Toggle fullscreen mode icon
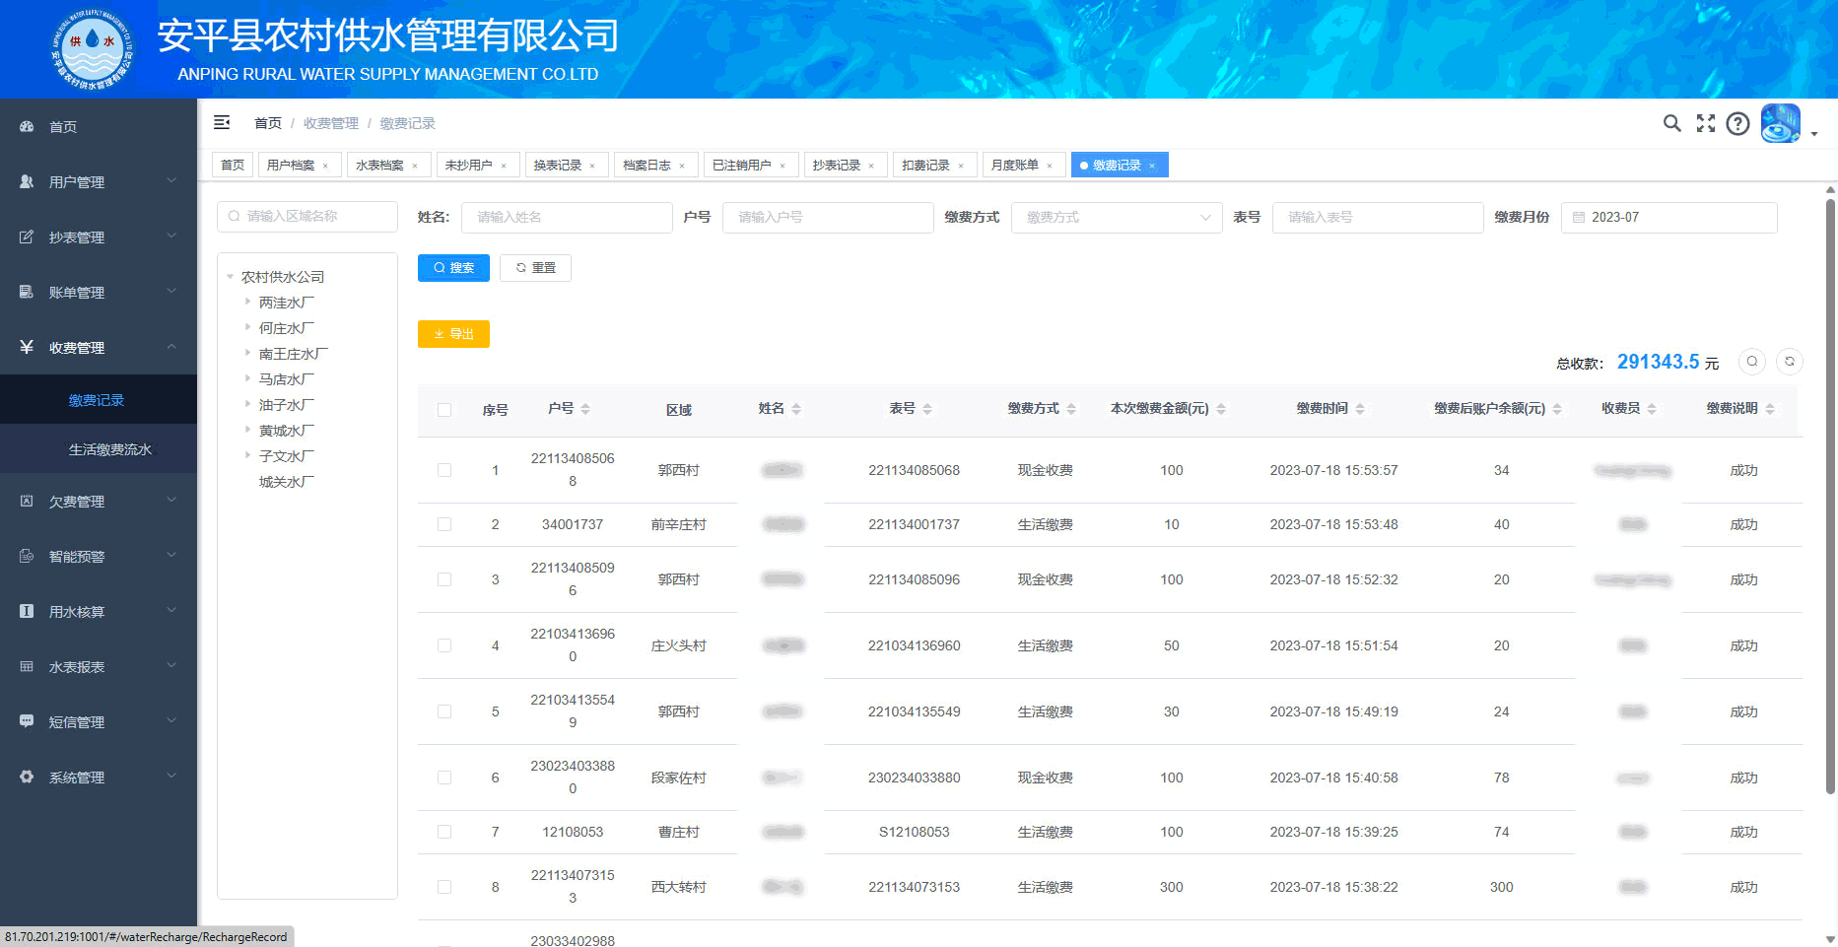 (x=1705, y=123)
